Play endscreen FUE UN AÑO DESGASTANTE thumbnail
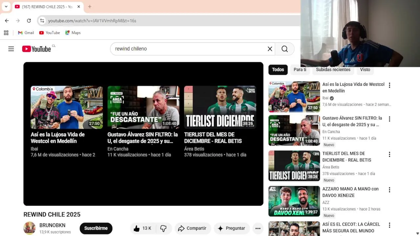This screenshot has height=236, width=420. [143, 108]
